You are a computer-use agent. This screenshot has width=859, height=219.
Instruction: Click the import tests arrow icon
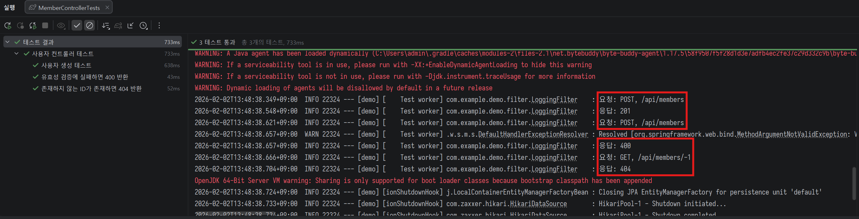tap(131, 26)
